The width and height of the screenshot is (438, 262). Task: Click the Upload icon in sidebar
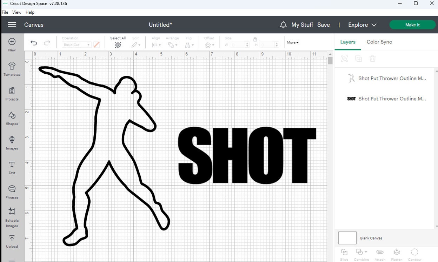(12, 241)
